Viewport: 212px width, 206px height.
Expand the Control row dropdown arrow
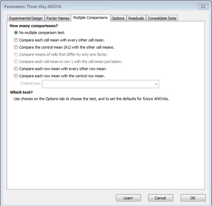coord(156,84)
